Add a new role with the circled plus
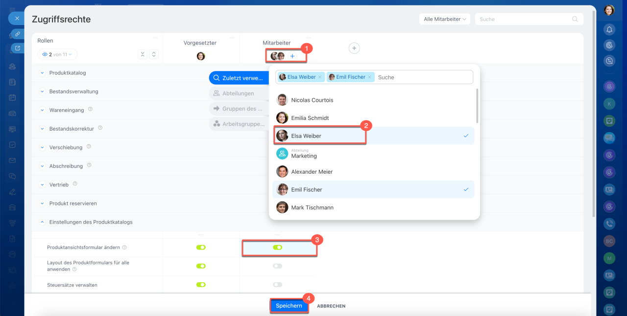This screenshot has width=627, height=316. click(x=354, y=48)
